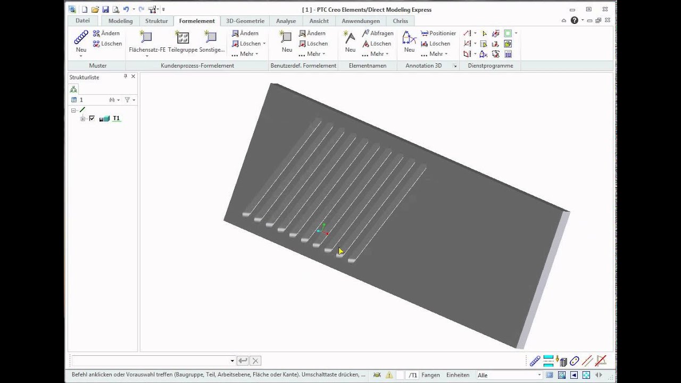Click the structure tree tab icon in Strukturliste
This screenshot has height=383, width=681.
(x=73, y=89)
